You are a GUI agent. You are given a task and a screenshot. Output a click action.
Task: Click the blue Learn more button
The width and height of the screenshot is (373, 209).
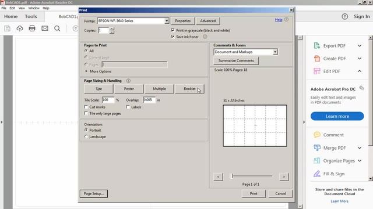tap(337, 116)
